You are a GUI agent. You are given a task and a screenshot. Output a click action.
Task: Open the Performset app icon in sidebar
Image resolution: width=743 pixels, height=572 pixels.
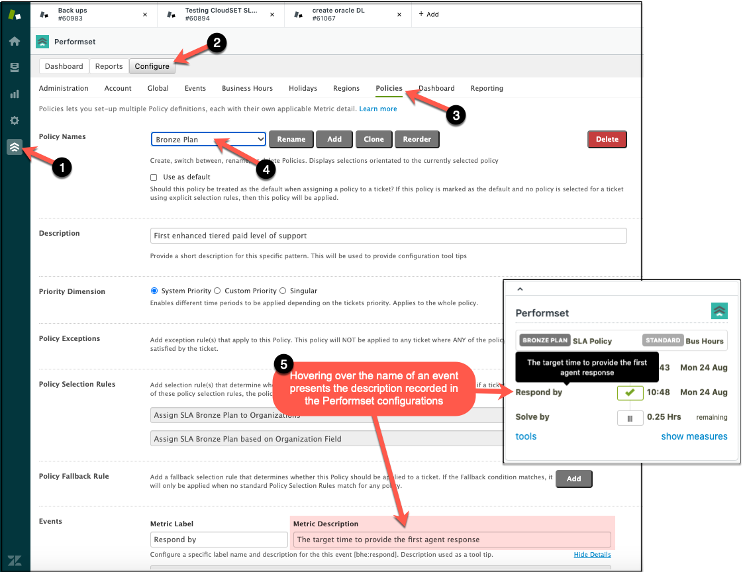coord(15,147)
